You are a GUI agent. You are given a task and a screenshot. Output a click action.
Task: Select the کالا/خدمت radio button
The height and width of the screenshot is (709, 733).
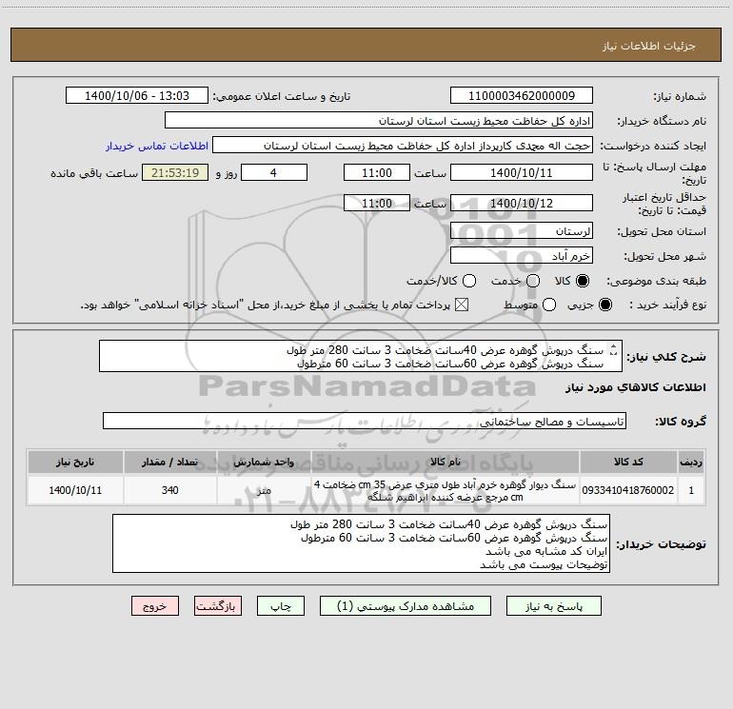coord(469,281)
